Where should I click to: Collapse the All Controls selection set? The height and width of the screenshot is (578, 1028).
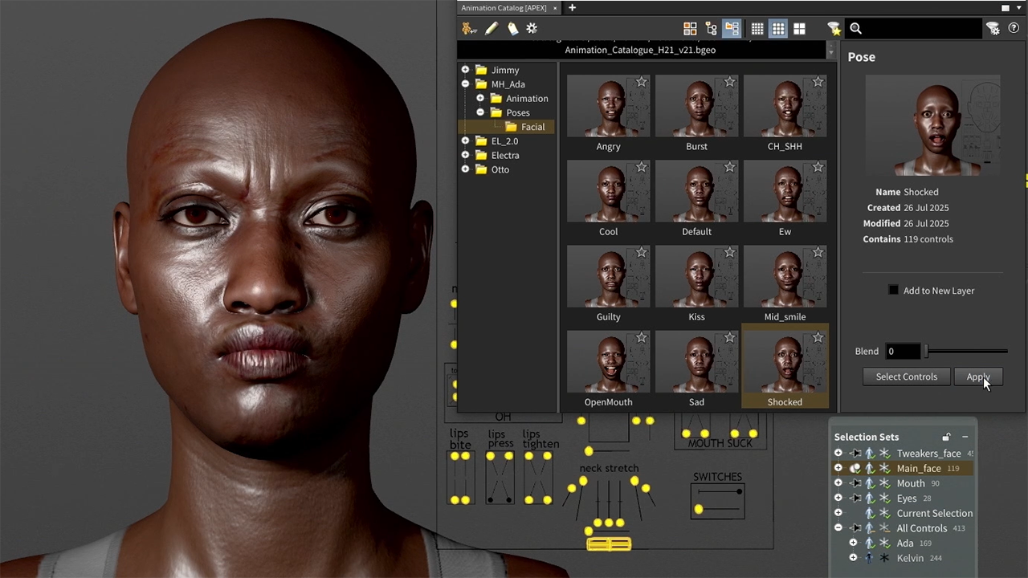pos(838,528)
